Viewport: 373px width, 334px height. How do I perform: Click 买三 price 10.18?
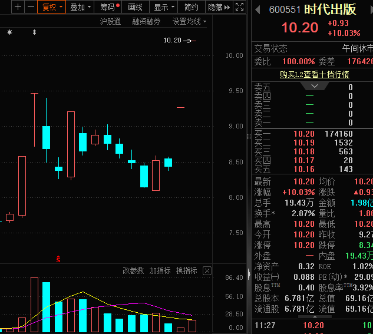304,151
